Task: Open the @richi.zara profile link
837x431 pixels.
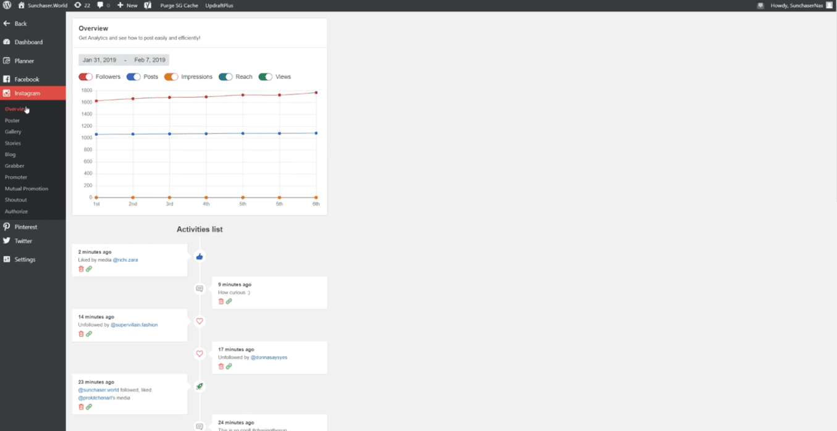Action: 125,260
